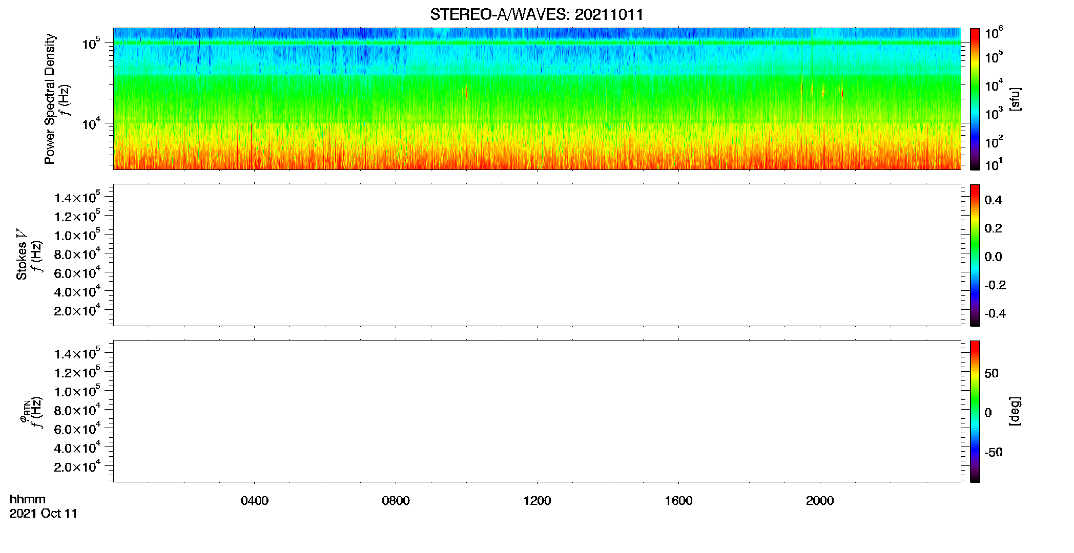Select the 2000 time axis label

pyautogui.click(x=820, y=501)
